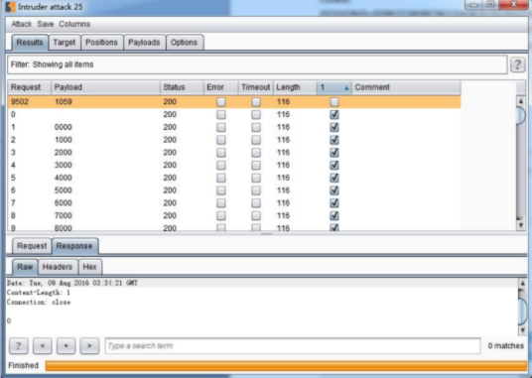This screenshot has height=378, width=532.
Task: Click the results table vertical scrollbar thumb
Action: 521,116
